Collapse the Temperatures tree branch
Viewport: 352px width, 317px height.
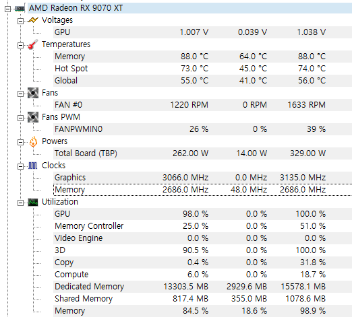[20, 45]
